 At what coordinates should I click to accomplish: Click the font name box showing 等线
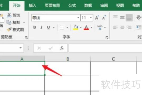click(54, 18)
